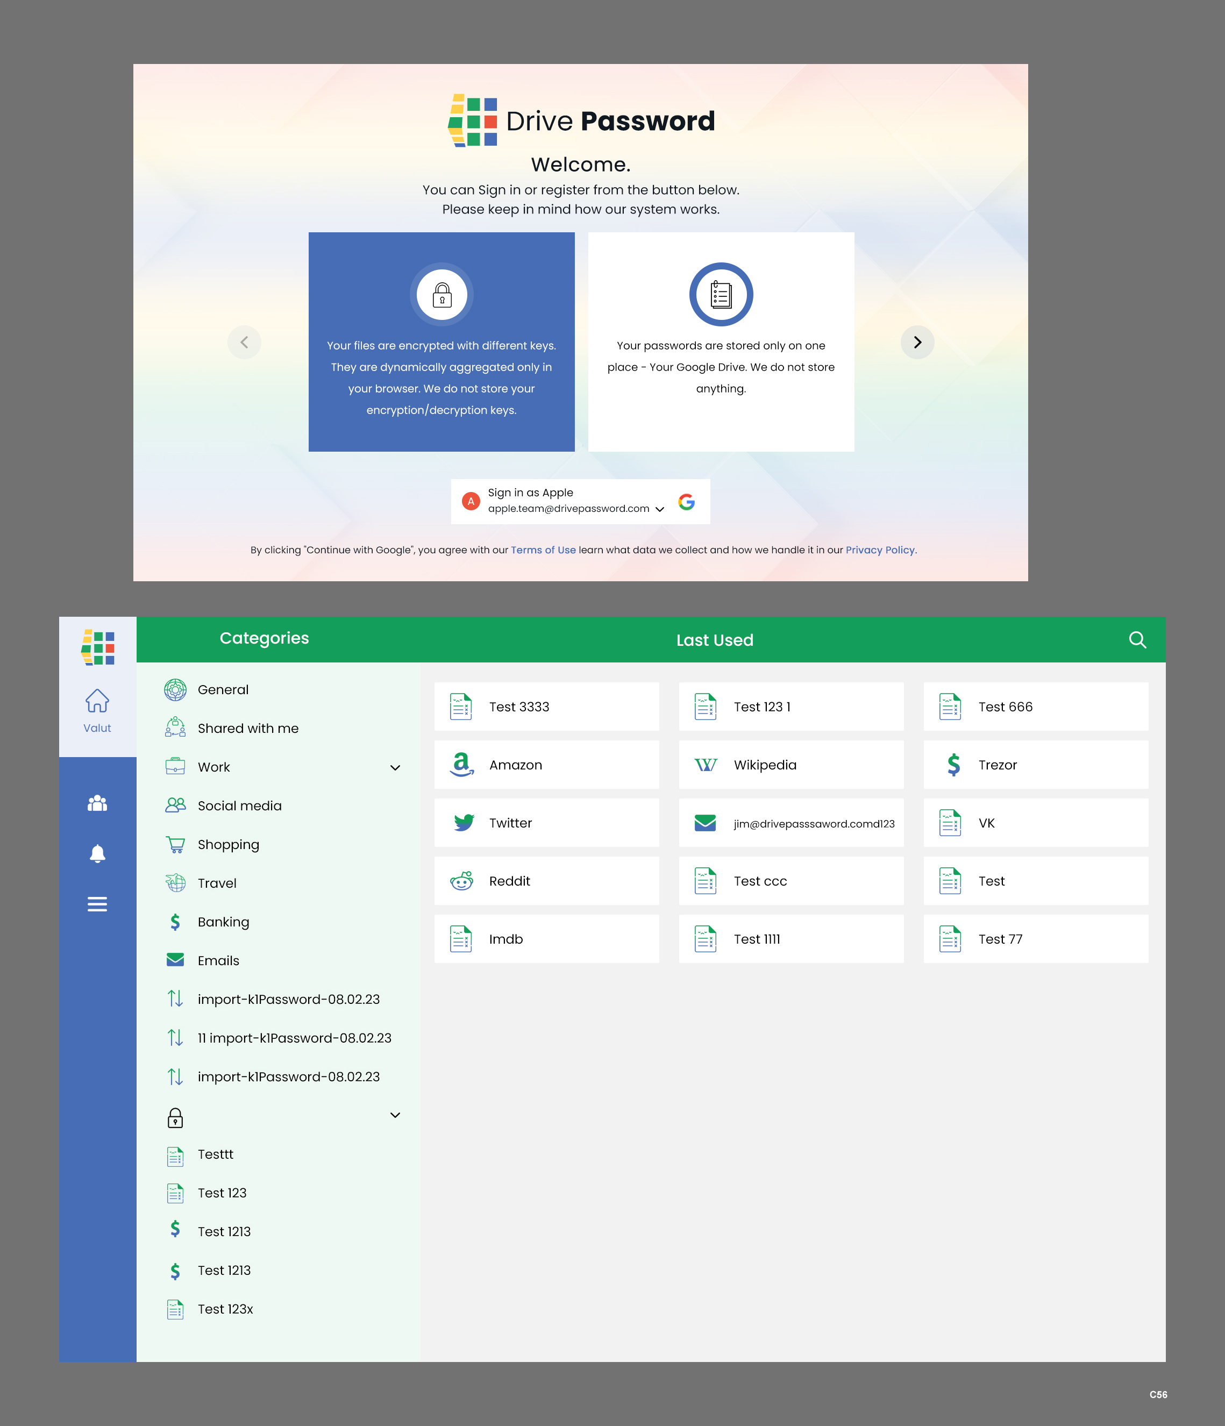
Task: Go to next welcome slide
Action: (x=917, y=342)
